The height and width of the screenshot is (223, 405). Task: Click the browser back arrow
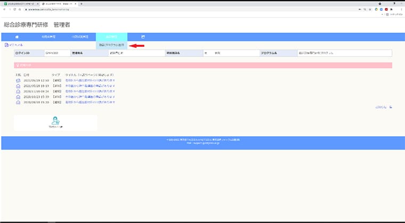tap(4, 9)
